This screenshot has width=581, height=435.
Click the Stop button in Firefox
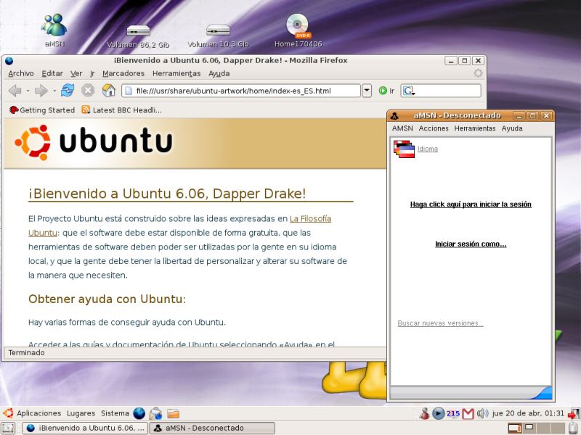coord(88,90)
